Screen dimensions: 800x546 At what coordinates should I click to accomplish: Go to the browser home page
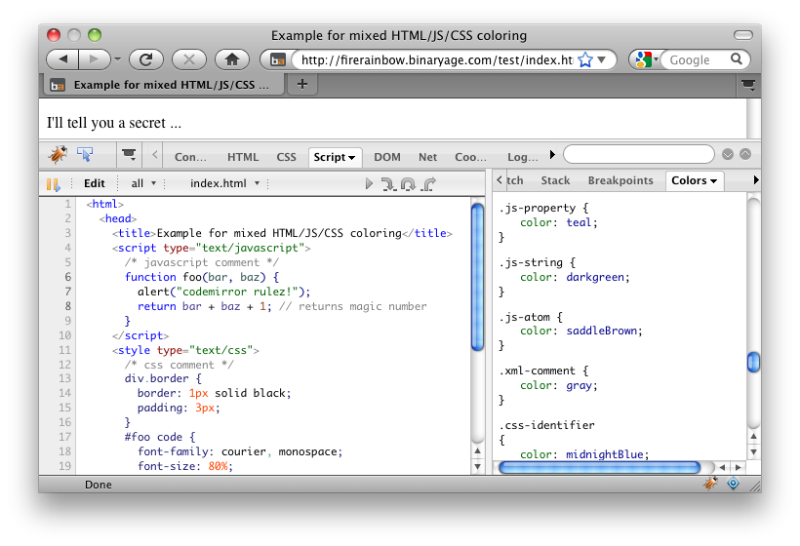pyautogui.click(x=232, y=59)
